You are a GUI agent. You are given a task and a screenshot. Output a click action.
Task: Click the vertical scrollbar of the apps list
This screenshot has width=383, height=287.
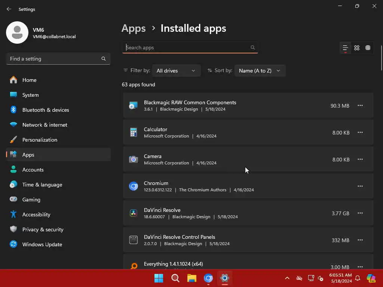click(x=381, y=58)
